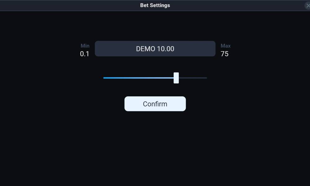Image resolution: width=310 pixels, height=186 pixels.
Task: Click the DEMO currency text in the bet field
Action: click(145, 49)
